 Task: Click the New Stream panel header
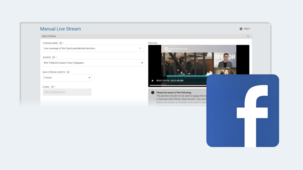tap(140, 36)
